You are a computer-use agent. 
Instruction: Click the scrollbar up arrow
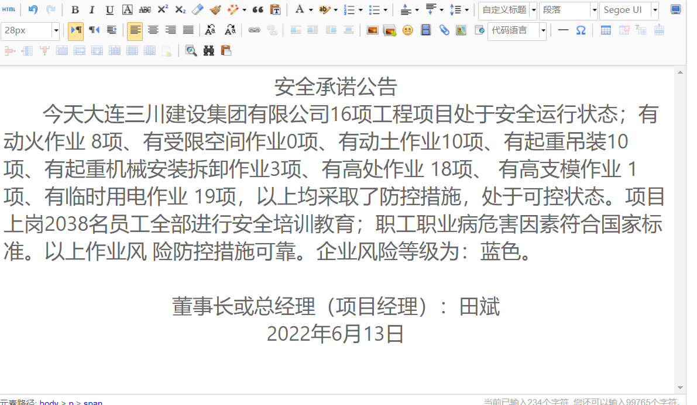pos(680,72)
